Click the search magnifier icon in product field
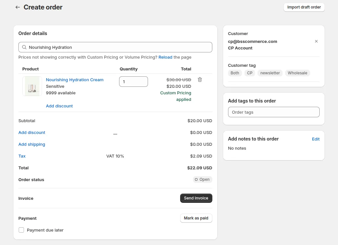Image resolution: width=338 pixels, height=245 pixels. pos(24,47)
